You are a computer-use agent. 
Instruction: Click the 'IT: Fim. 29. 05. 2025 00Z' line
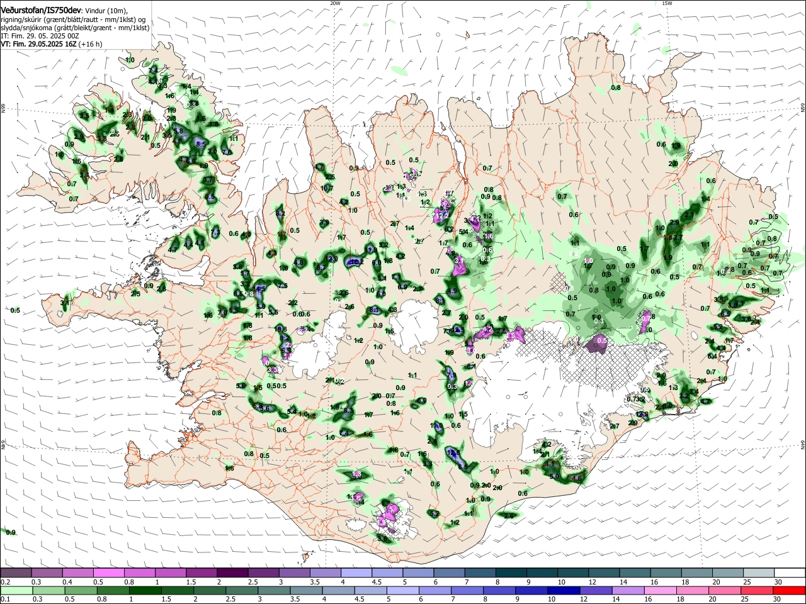pos(40,36)
